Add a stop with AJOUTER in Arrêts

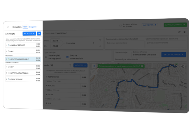tap(80, 65)
